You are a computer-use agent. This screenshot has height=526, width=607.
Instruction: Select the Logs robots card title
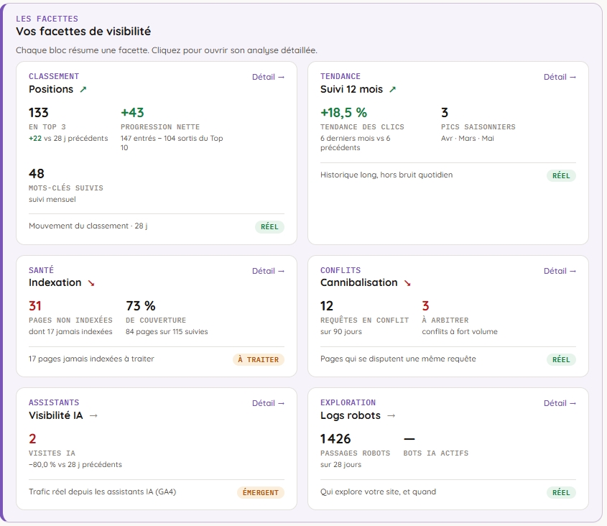click(351, 415)
